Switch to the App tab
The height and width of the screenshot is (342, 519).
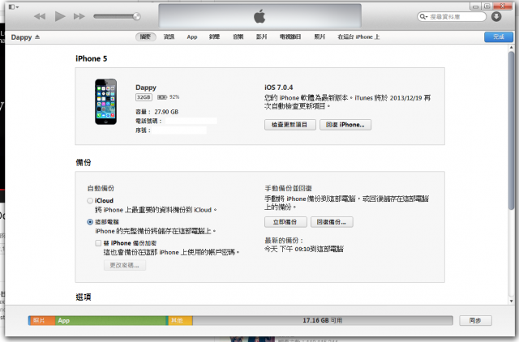(192, 36)
